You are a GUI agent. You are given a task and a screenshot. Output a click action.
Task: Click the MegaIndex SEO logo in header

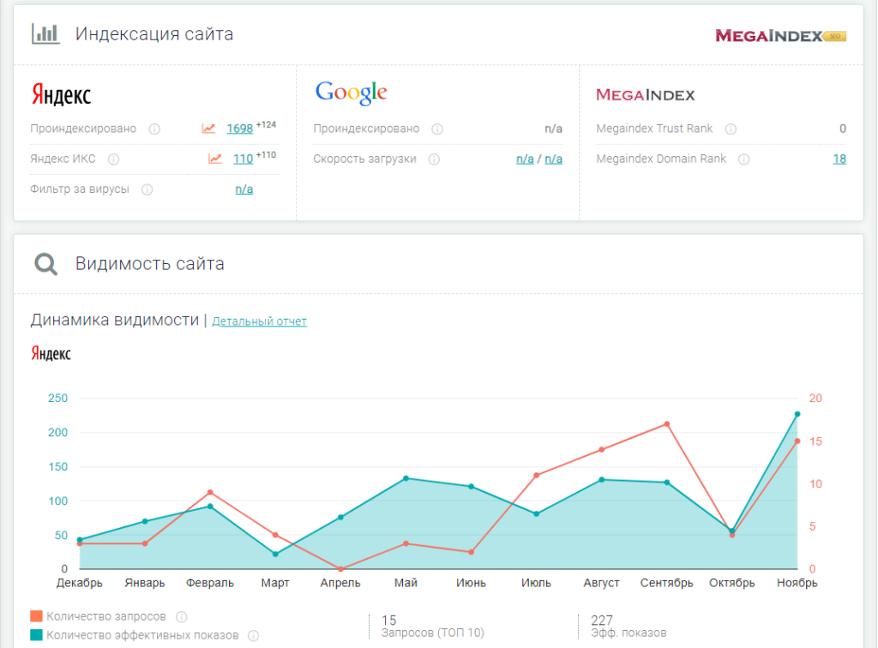(x=781, y=36)
